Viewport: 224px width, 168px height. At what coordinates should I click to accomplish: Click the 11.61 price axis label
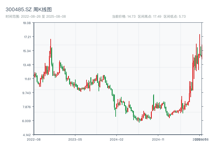tap(27, 79)
